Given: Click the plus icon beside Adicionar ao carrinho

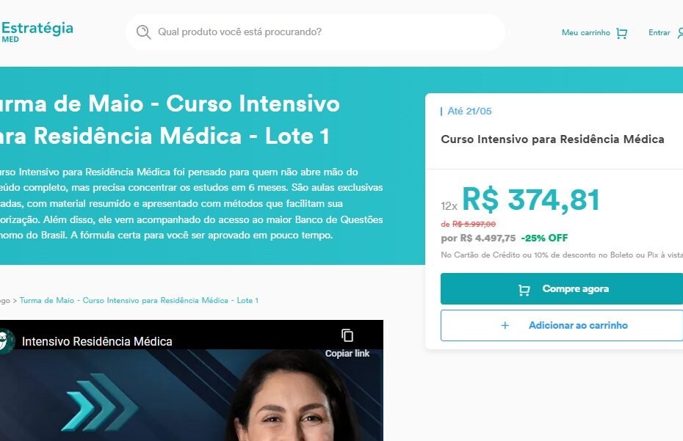Looking at the screenshot, I should (x=505, y=325).
